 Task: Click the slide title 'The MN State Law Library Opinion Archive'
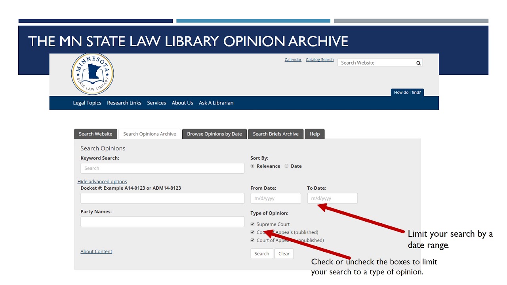[x=188, y=41]
